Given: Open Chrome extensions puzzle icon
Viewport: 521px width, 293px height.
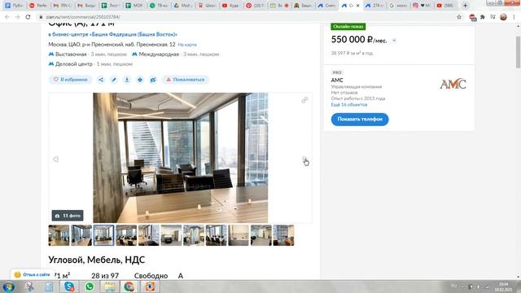Looking at the screenshot, I should pos(483,17).
